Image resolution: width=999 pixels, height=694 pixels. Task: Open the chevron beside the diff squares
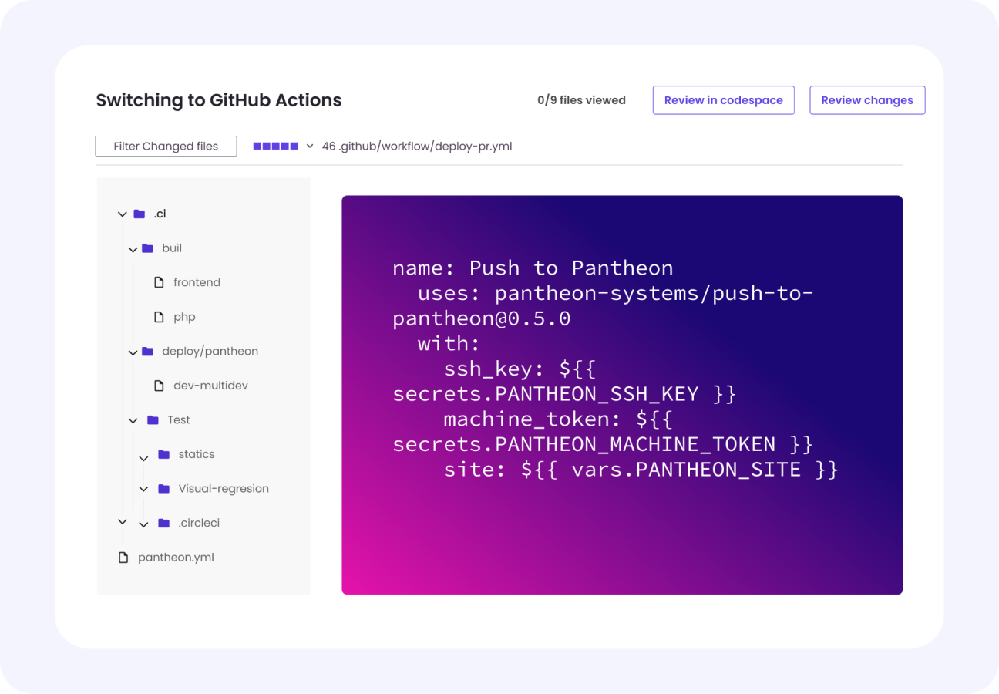coord(310,146)
